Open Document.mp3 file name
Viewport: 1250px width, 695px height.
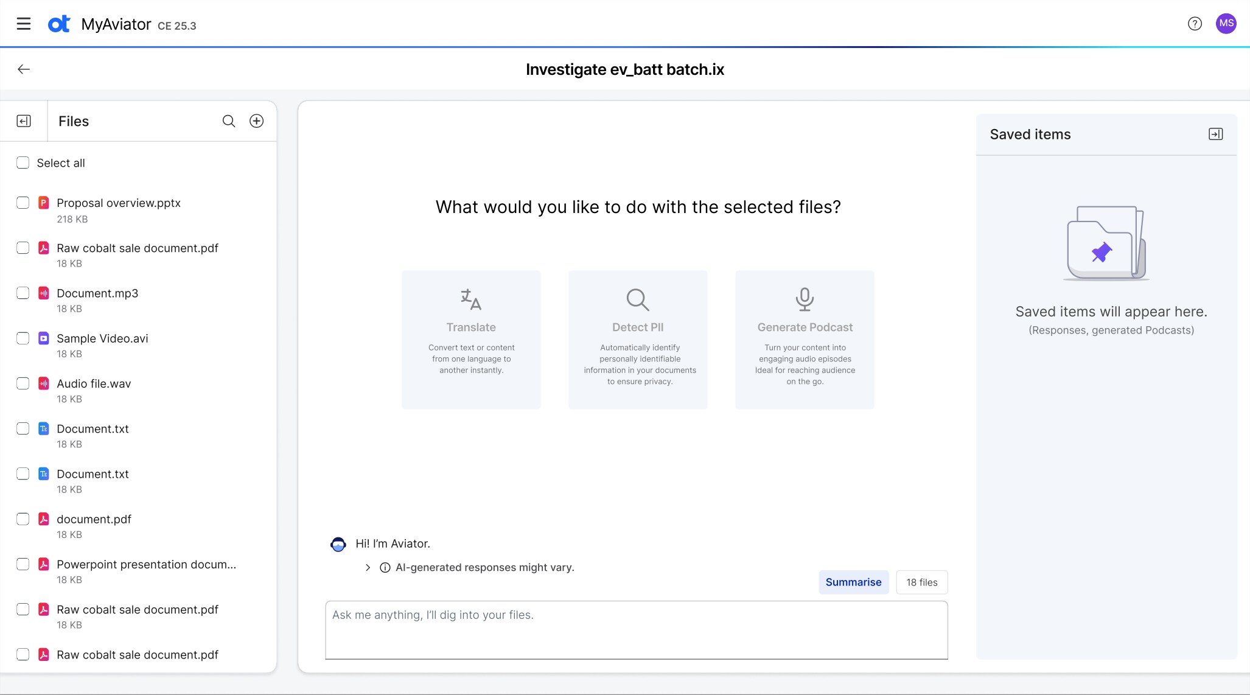(x=97, y=293)
